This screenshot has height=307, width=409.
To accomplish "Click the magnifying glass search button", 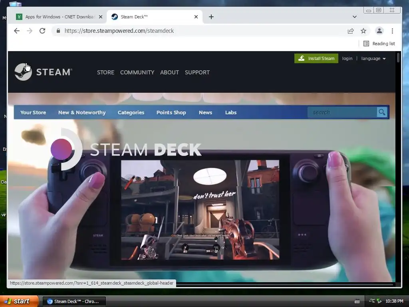I will click(382, 112).
